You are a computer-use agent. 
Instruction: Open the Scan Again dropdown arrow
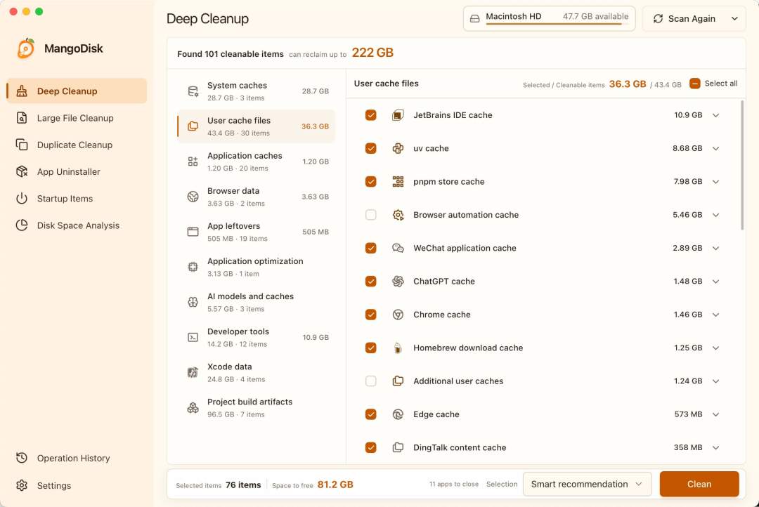(x=734, y=18)
